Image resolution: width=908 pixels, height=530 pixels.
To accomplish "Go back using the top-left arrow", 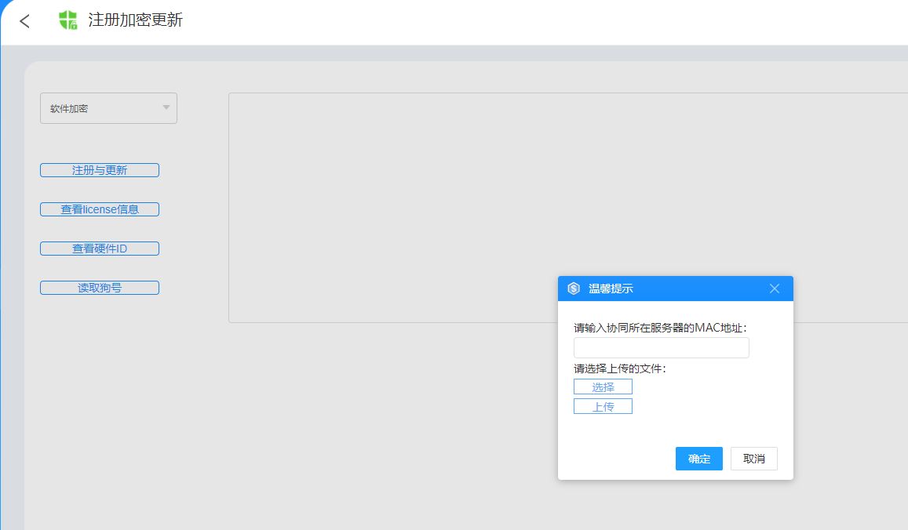I will point(25,21).
